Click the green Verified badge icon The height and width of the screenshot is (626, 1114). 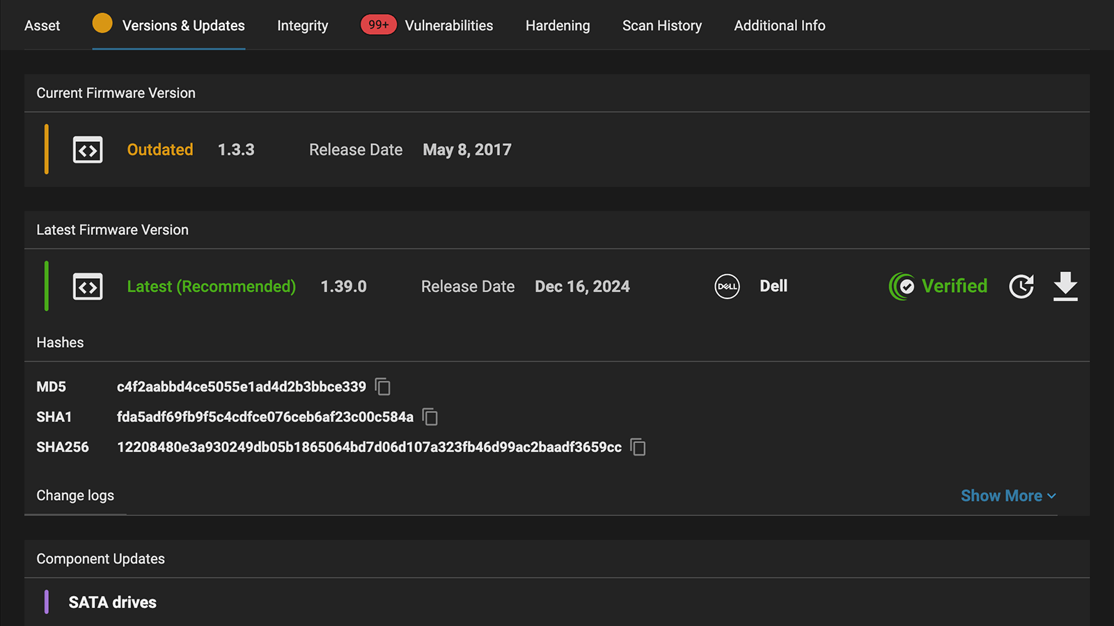coord(902,287)
